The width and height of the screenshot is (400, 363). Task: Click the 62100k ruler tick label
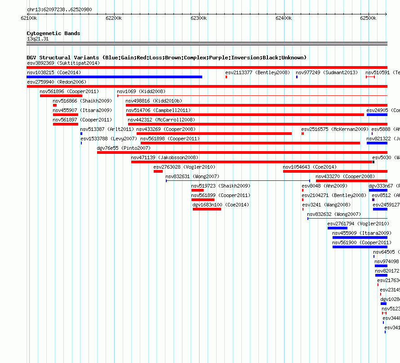(29, 18)
